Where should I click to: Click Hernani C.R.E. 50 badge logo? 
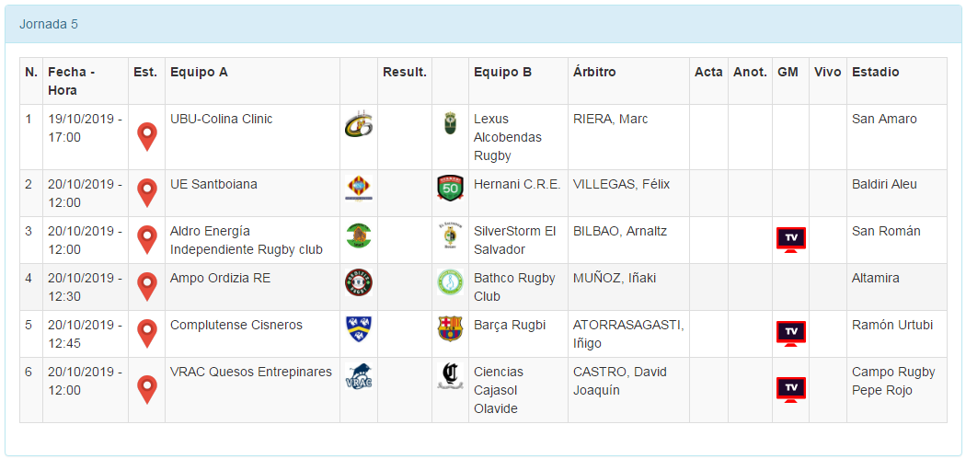(450, 189)
